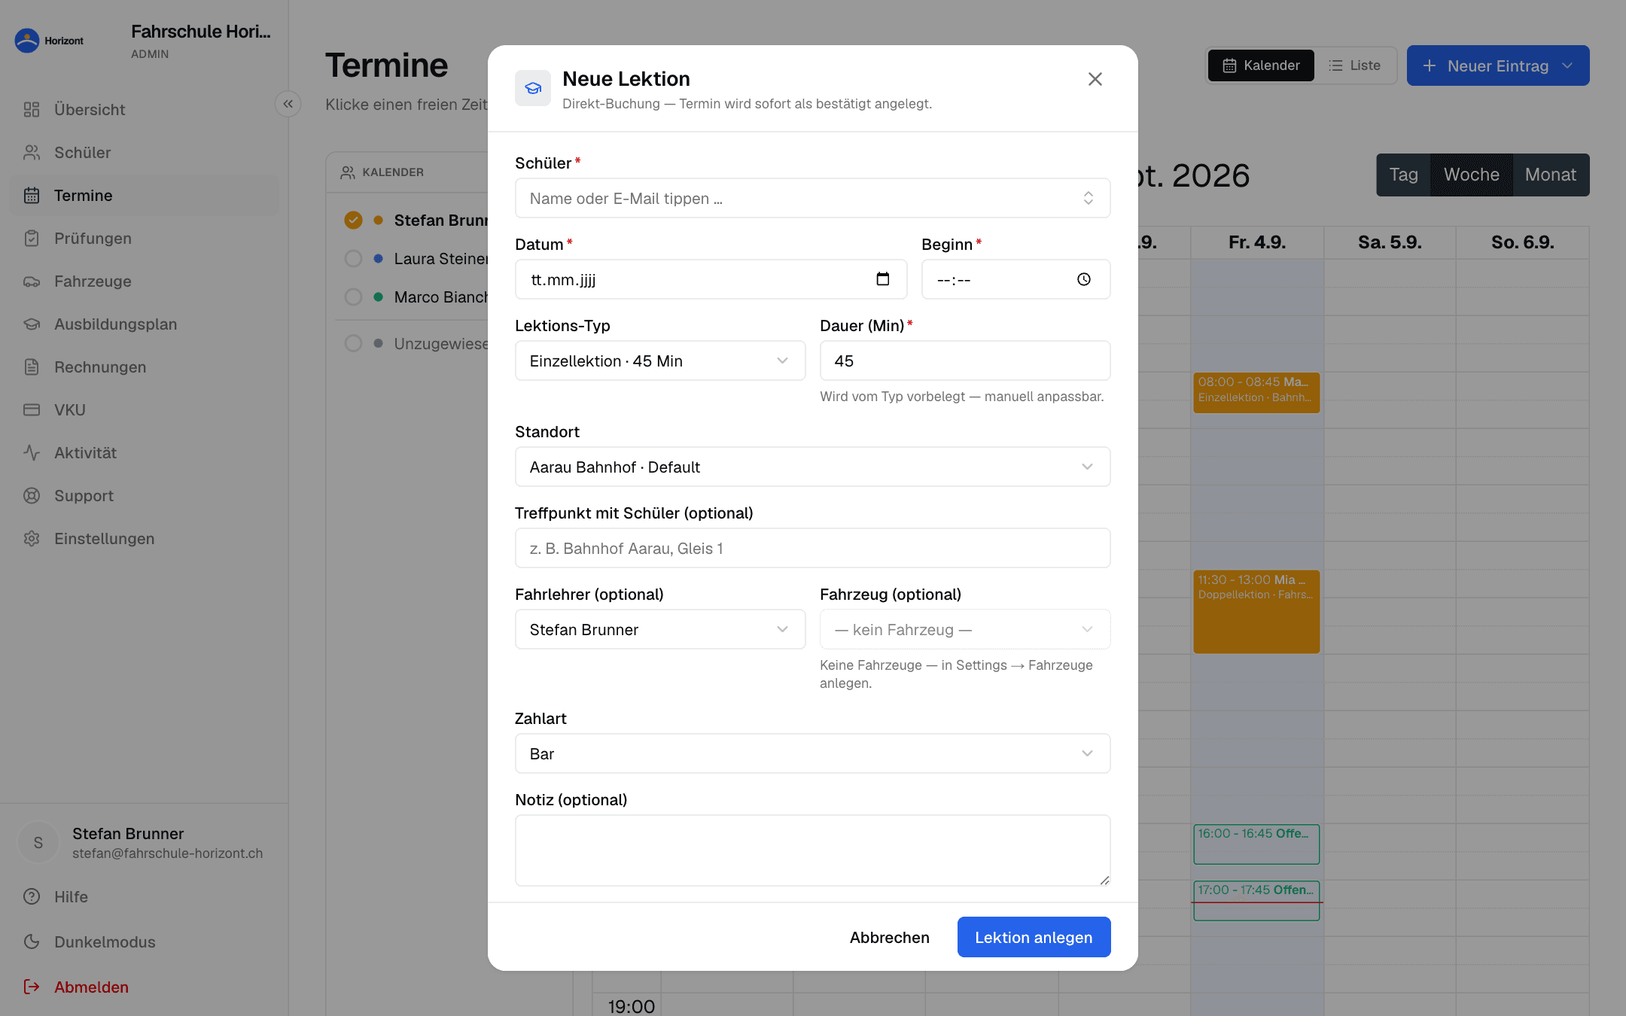Open the Standort dropdown
Image resolution: width=1626 pixels, height=1016 pixels.
pos(812,467)
